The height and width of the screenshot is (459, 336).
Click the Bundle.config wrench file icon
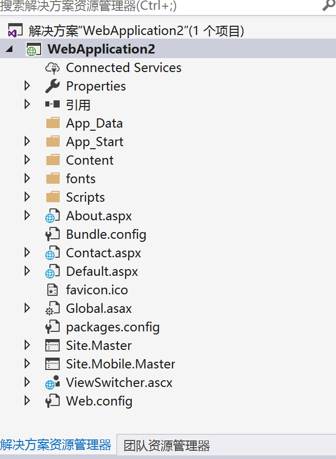click(52, 235)
